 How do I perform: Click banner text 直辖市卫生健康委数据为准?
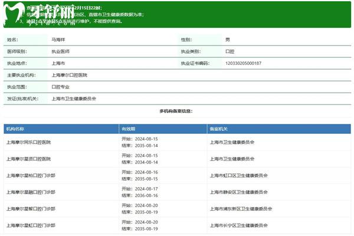116,14
